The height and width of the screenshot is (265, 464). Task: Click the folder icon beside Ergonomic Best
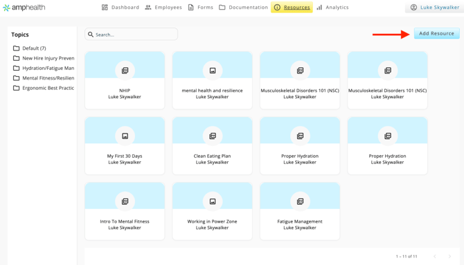[17, 88]
